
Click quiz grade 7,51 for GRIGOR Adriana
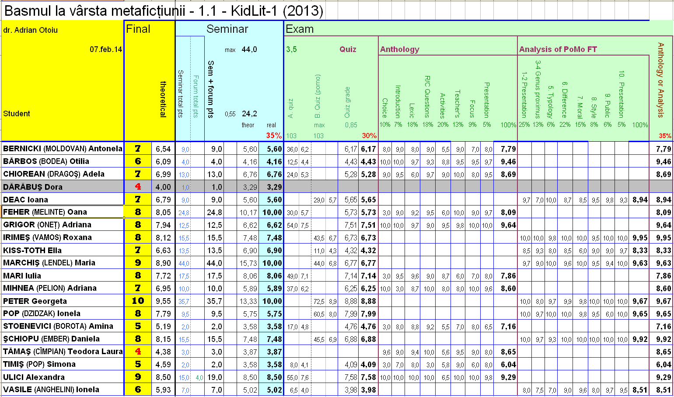point(368,225)
